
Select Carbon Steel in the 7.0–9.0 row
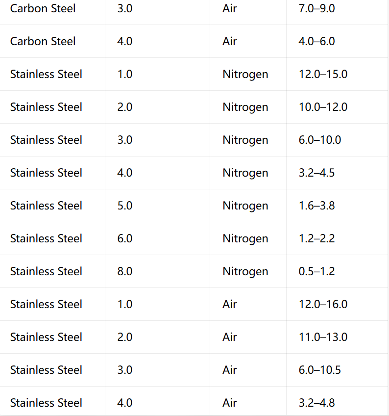click(x=43, y=8)
